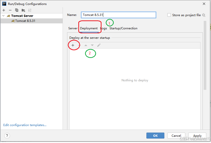The image size is (211, 143).
Task: Move deployment item up arrow
Action: click(86, 45)
